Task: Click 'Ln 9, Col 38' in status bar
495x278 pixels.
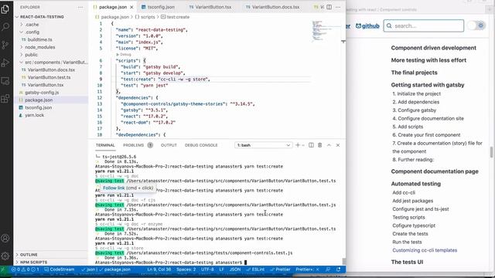Action: pos(159,270)
